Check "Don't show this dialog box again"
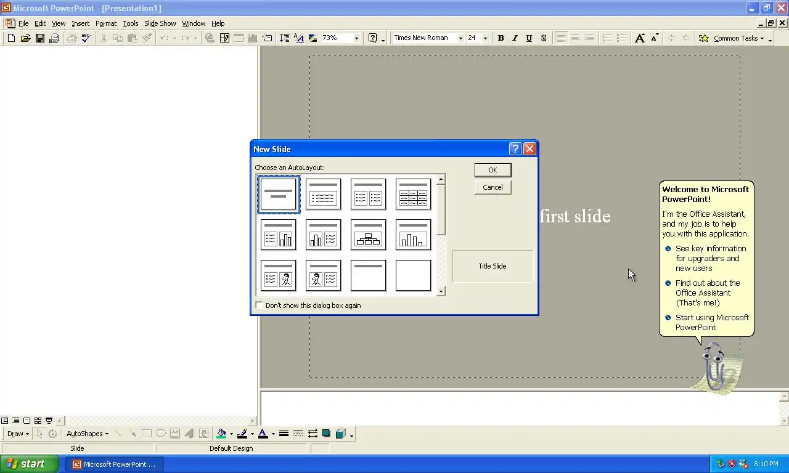The width and height of the screenshot is (789, 473). pos(259,305)
